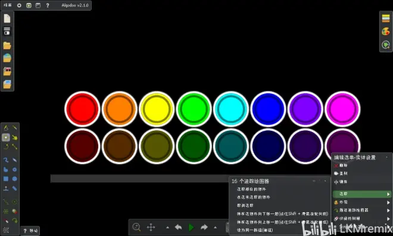The image size is (393, 236).
Task: Select the Thruster tool
Action: [14, 211]
